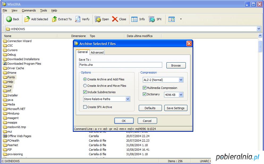Click the Open archive icon
This screenshot has height=164, width=264.
98,19
